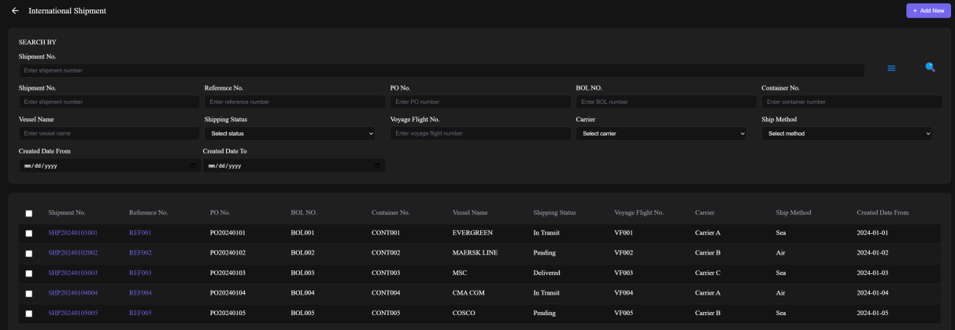
Task: Click the Vessel Name input field
Action: coord(109,134)
